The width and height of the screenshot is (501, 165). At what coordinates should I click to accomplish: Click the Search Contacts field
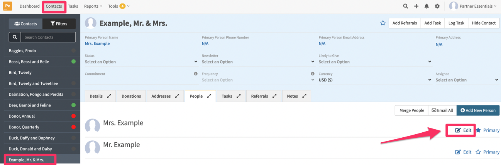coord(48,37)
